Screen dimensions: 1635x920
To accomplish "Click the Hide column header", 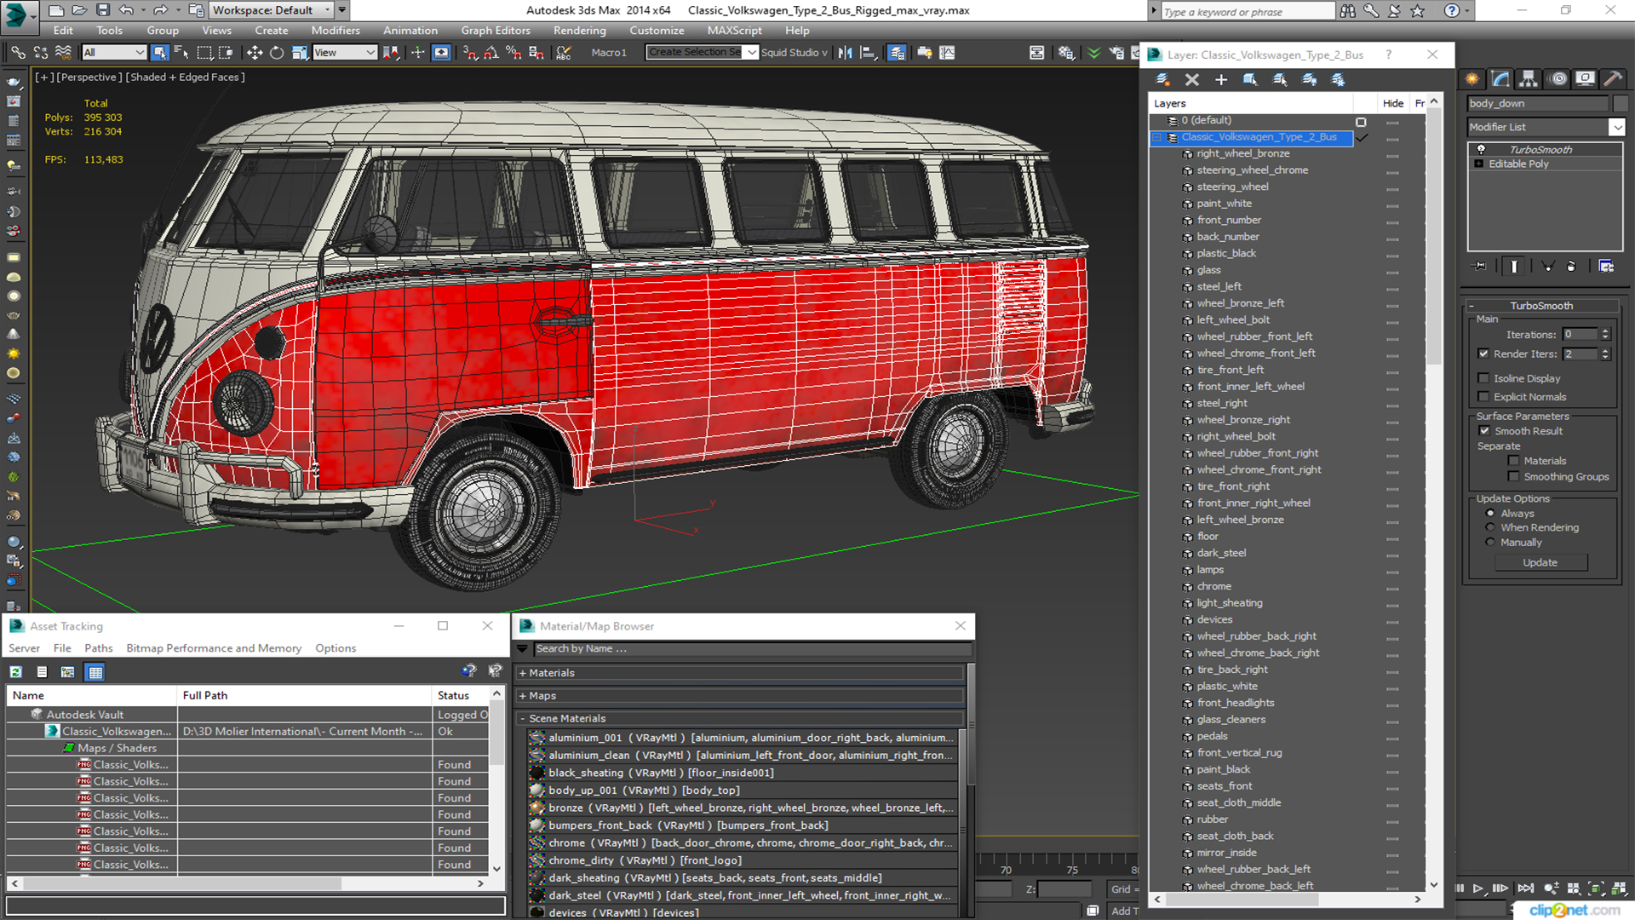I will [1393, 103].
